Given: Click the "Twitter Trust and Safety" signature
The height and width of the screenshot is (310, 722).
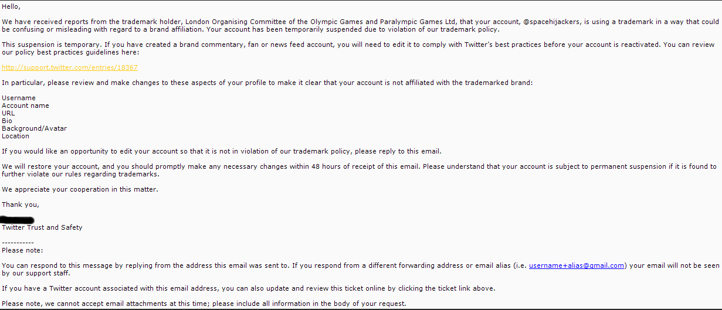Looking at the screenshot, I should click(x=42, y=227).
